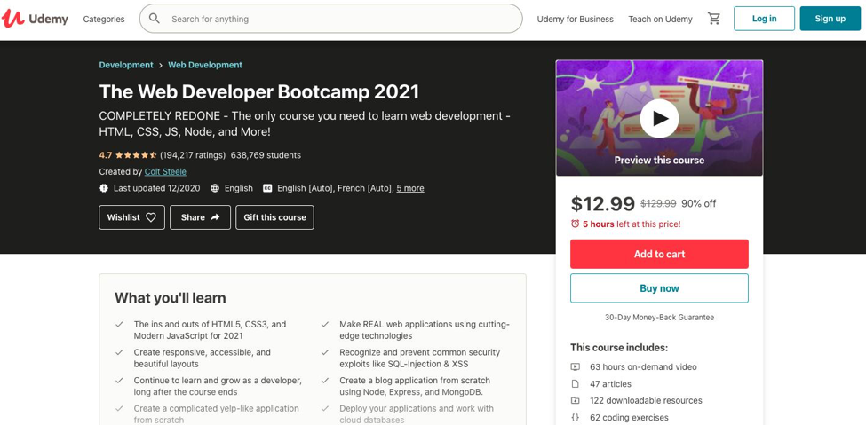Click checkmark beside Create a blog application

325,381
